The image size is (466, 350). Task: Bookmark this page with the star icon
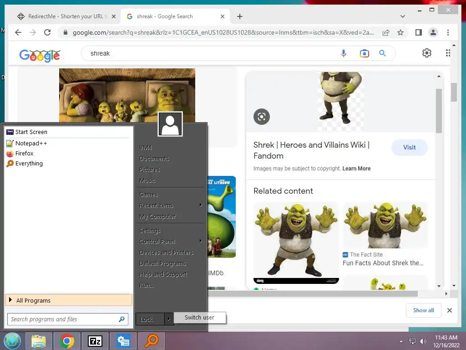tap(400, 32)
